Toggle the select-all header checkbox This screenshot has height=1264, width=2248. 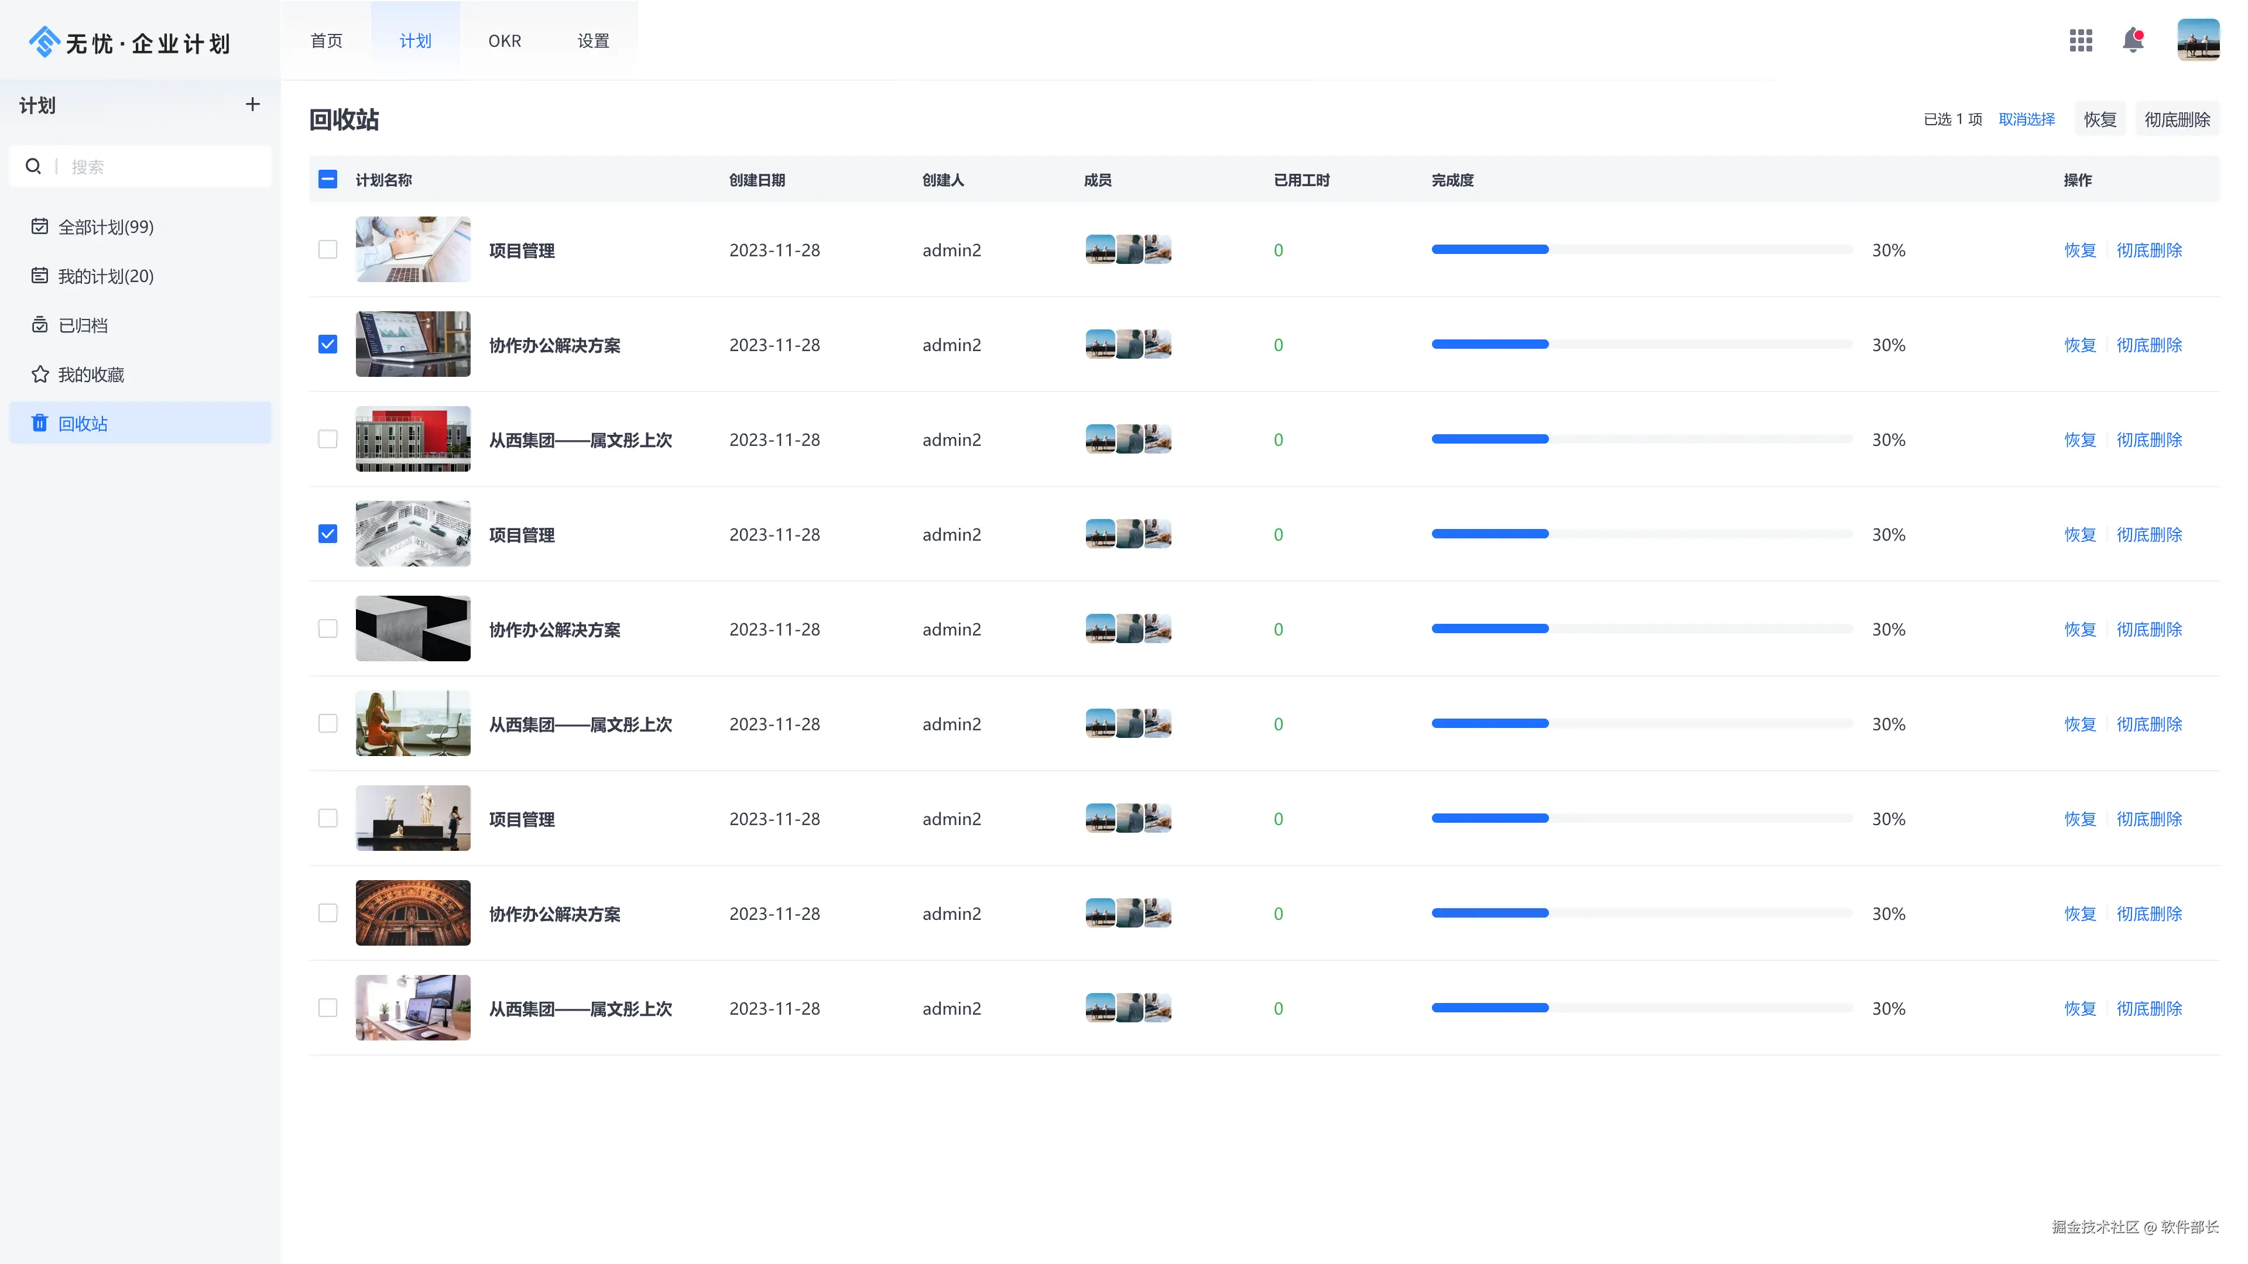click(328, 180)
